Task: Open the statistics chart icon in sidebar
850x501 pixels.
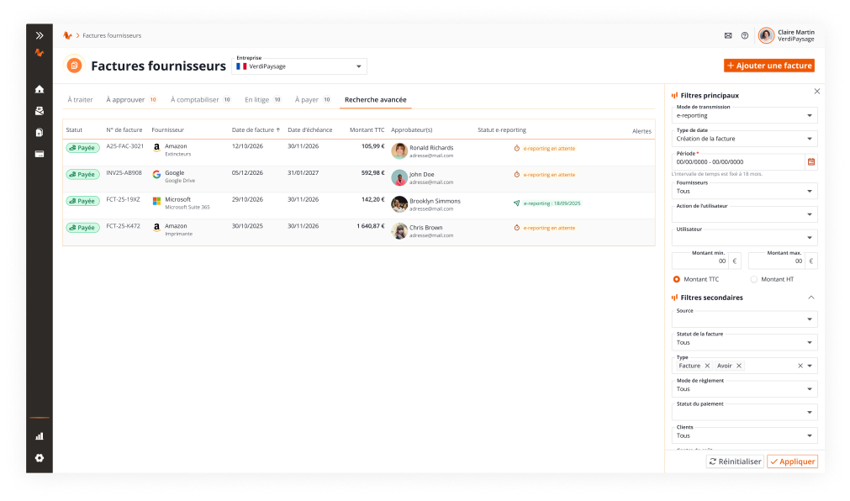Action: (40, 436)
